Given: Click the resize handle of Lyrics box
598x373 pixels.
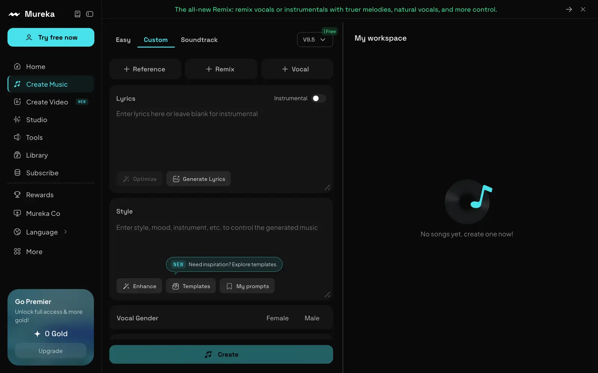Looking at the screenshot, I should tap(327, 187).
